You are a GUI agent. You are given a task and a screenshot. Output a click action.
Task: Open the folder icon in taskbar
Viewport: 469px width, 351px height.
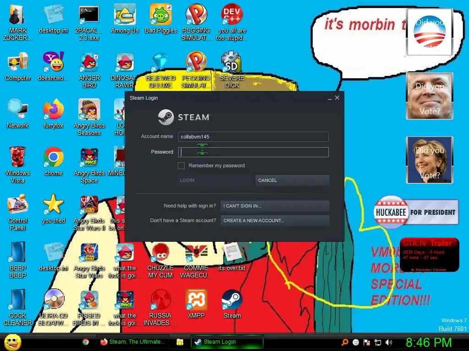click(180, 342)
